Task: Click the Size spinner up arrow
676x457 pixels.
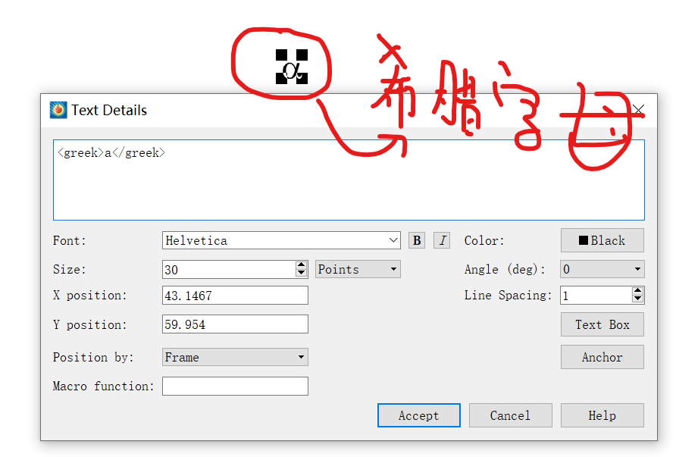Action: [x=302, y=264]
